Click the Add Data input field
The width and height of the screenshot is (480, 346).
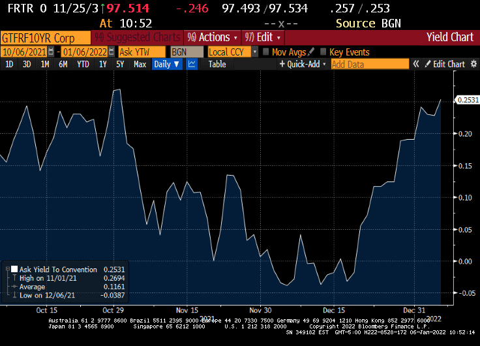coord(369,64)
